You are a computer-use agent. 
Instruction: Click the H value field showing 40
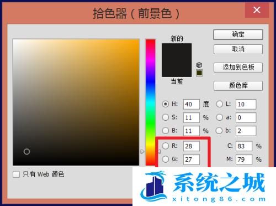point(192,104)
